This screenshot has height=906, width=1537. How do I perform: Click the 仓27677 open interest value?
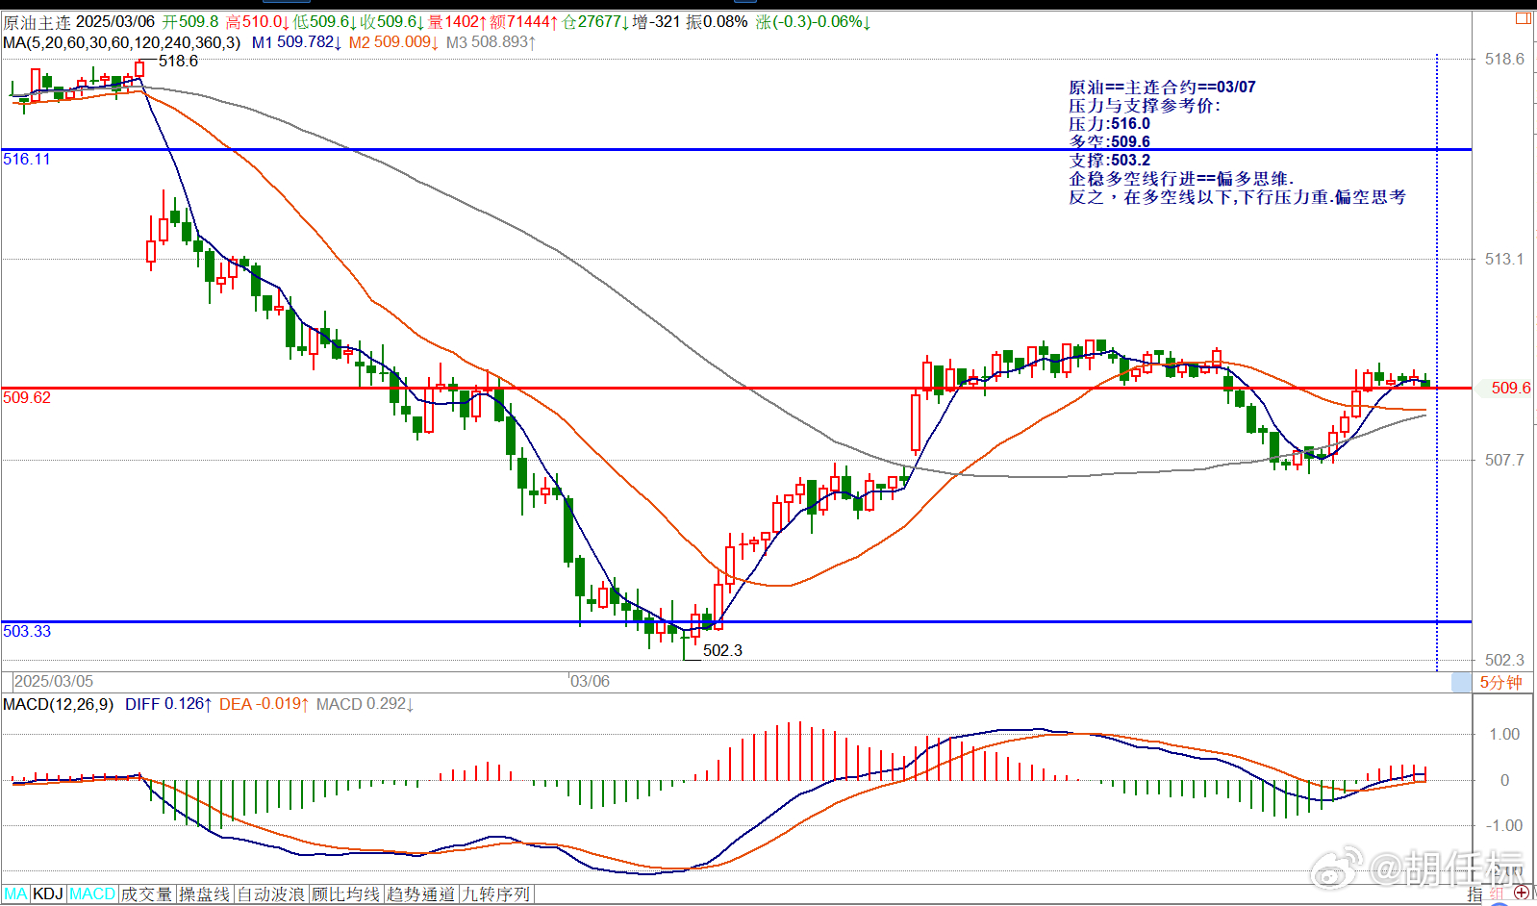595,21
